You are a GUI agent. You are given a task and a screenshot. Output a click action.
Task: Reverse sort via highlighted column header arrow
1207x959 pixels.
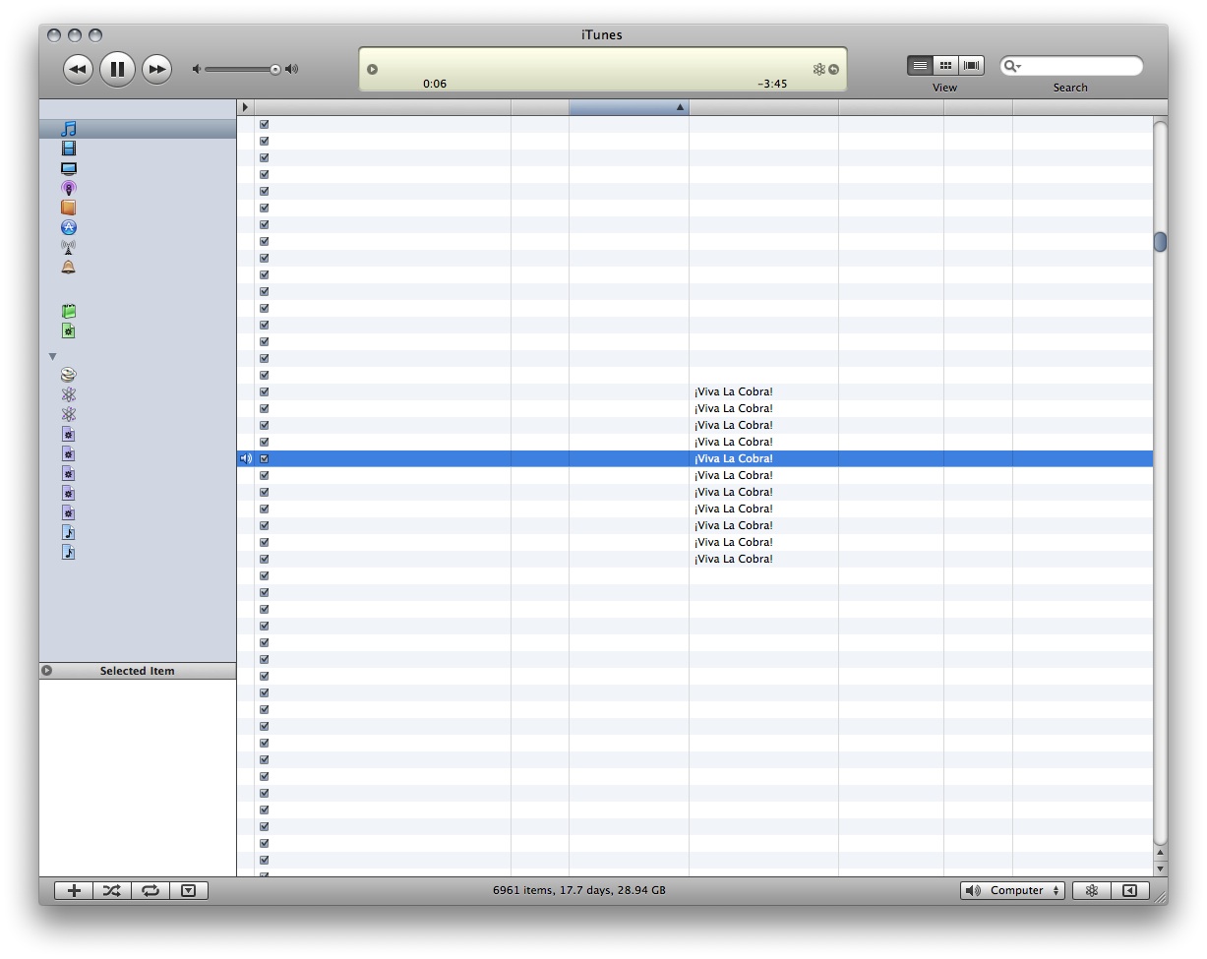tap(680, 107)
